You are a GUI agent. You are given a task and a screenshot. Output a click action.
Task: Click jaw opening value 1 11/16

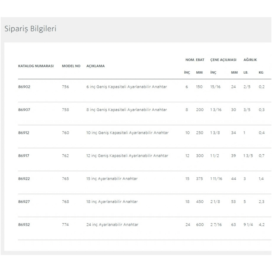216,178
